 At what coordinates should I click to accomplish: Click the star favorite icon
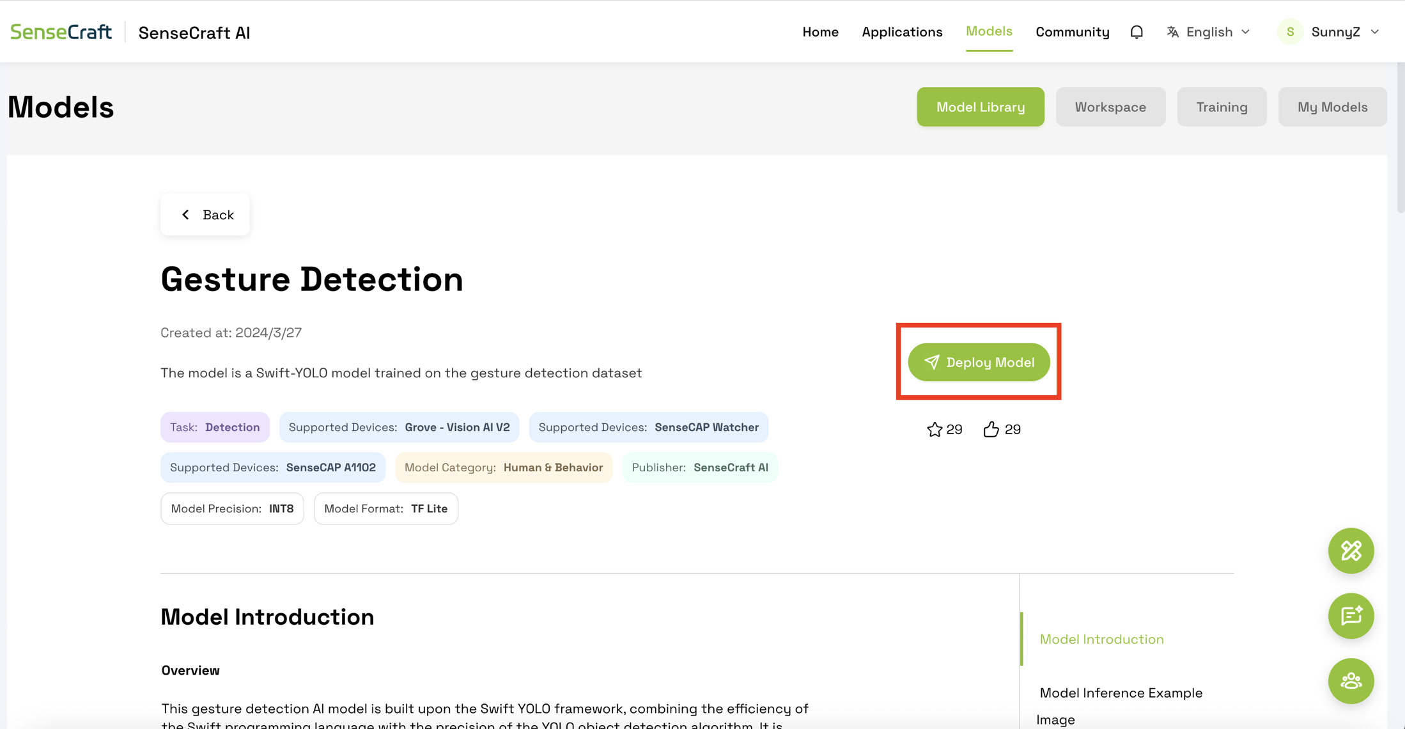point(935,429)
